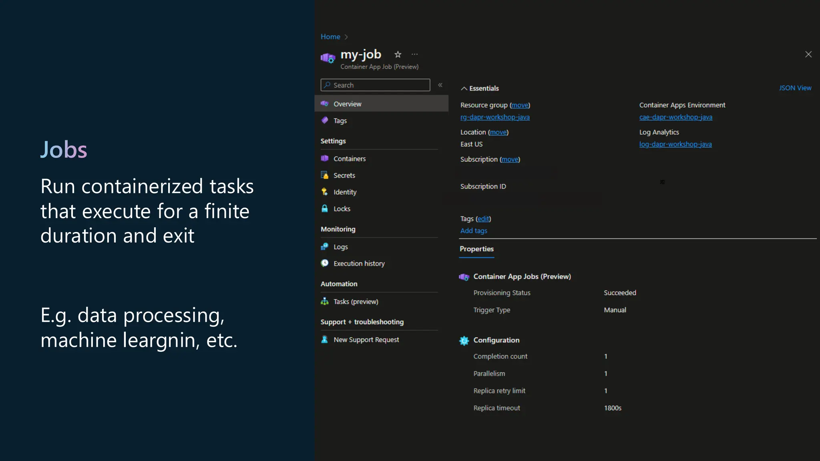Click the East US location value
Viewport: 820px width, 461px height.
pyautogui.click(x=471, y=144)
